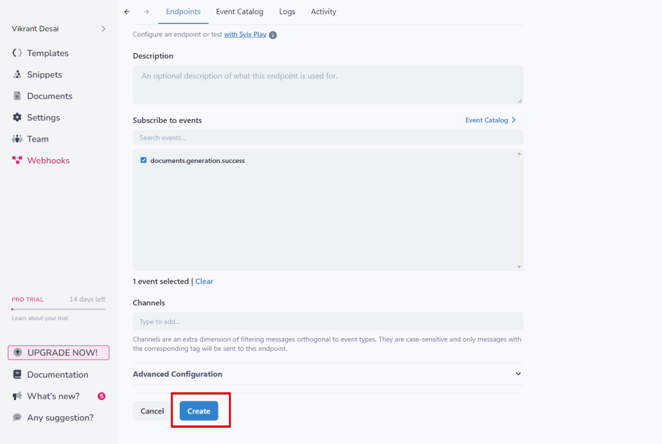Click the Svix Play info icon
The width and height of the screenshot is (662, 444).
(273, 35)
